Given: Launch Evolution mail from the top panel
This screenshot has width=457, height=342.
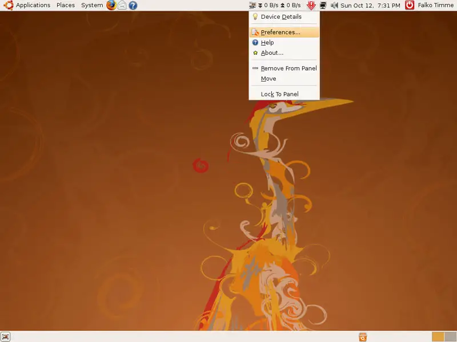Looking at the screenshot, I should 122,5.
